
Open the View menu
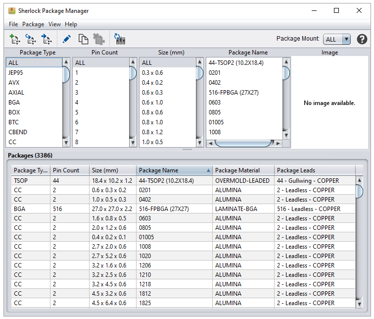54,24
